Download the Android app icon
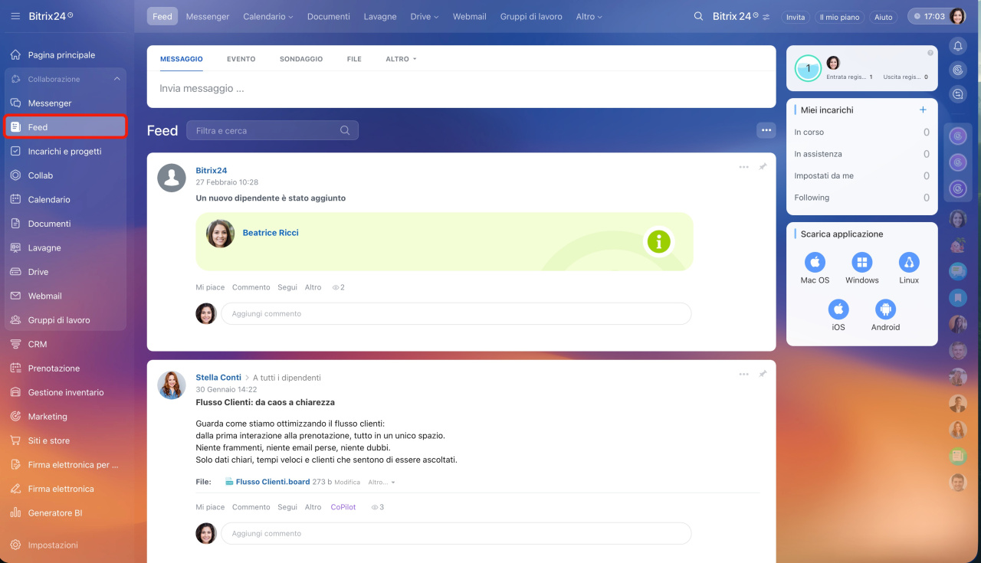The height and width of the screenshot is (563, 981). [885, 309]
